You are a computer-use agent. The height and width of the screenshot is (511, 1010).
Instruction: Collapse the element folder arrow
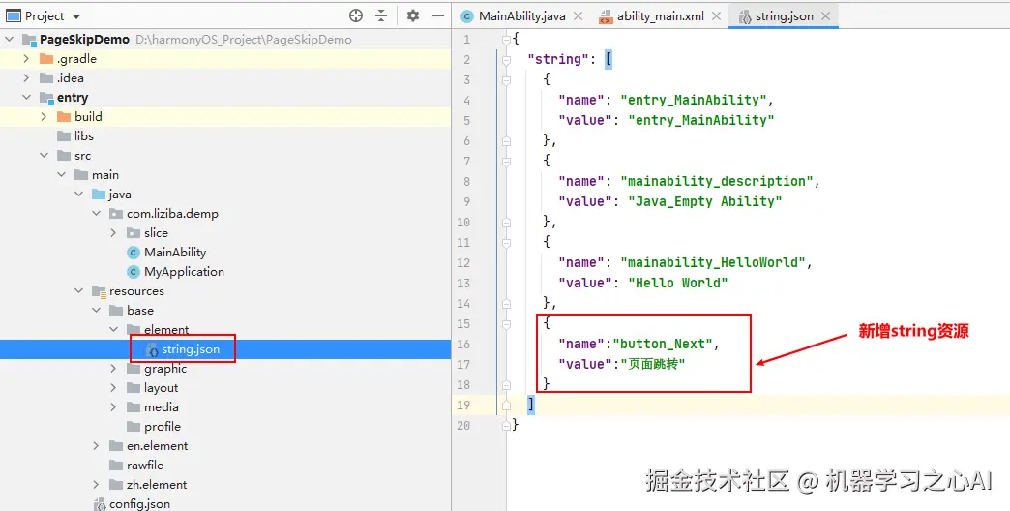point(113,329)
